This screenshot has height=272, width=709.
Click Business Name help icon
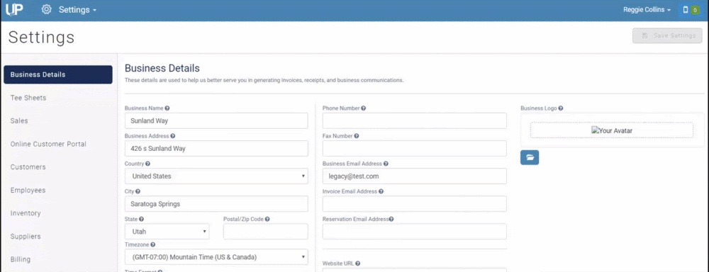pyautogui.click(x=167, y=108)
